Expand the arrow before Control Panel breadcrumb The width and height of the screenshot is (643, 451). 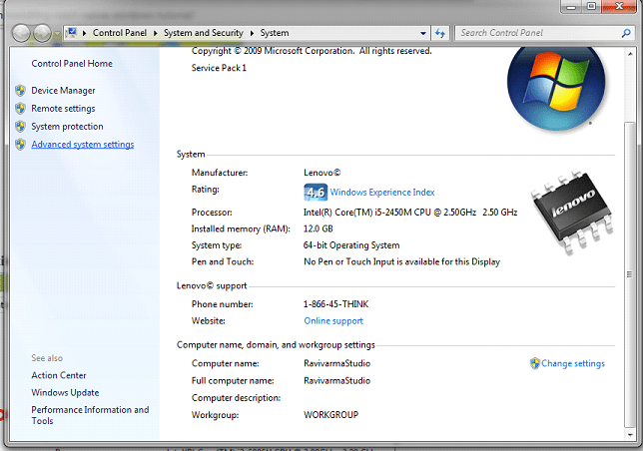(x=84, y=33)
